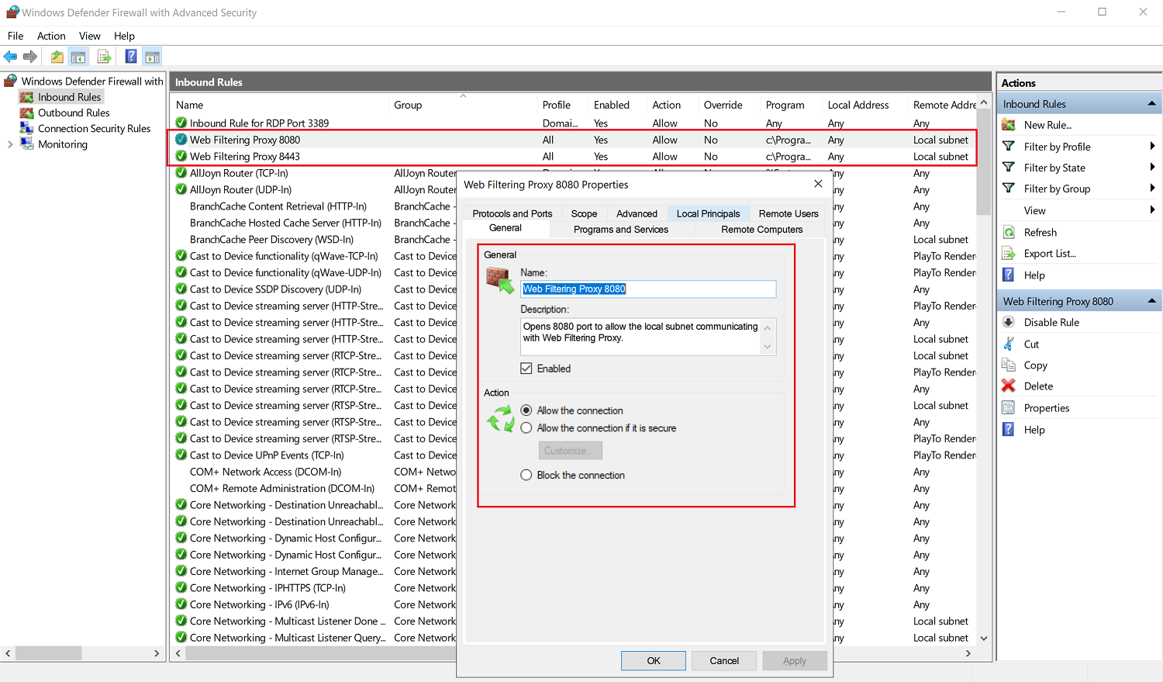Image resolution: width=1163 pixels, height=682 pixels.
Task: Switch to the Local Principals tab
Action: [x=708, y=213]
